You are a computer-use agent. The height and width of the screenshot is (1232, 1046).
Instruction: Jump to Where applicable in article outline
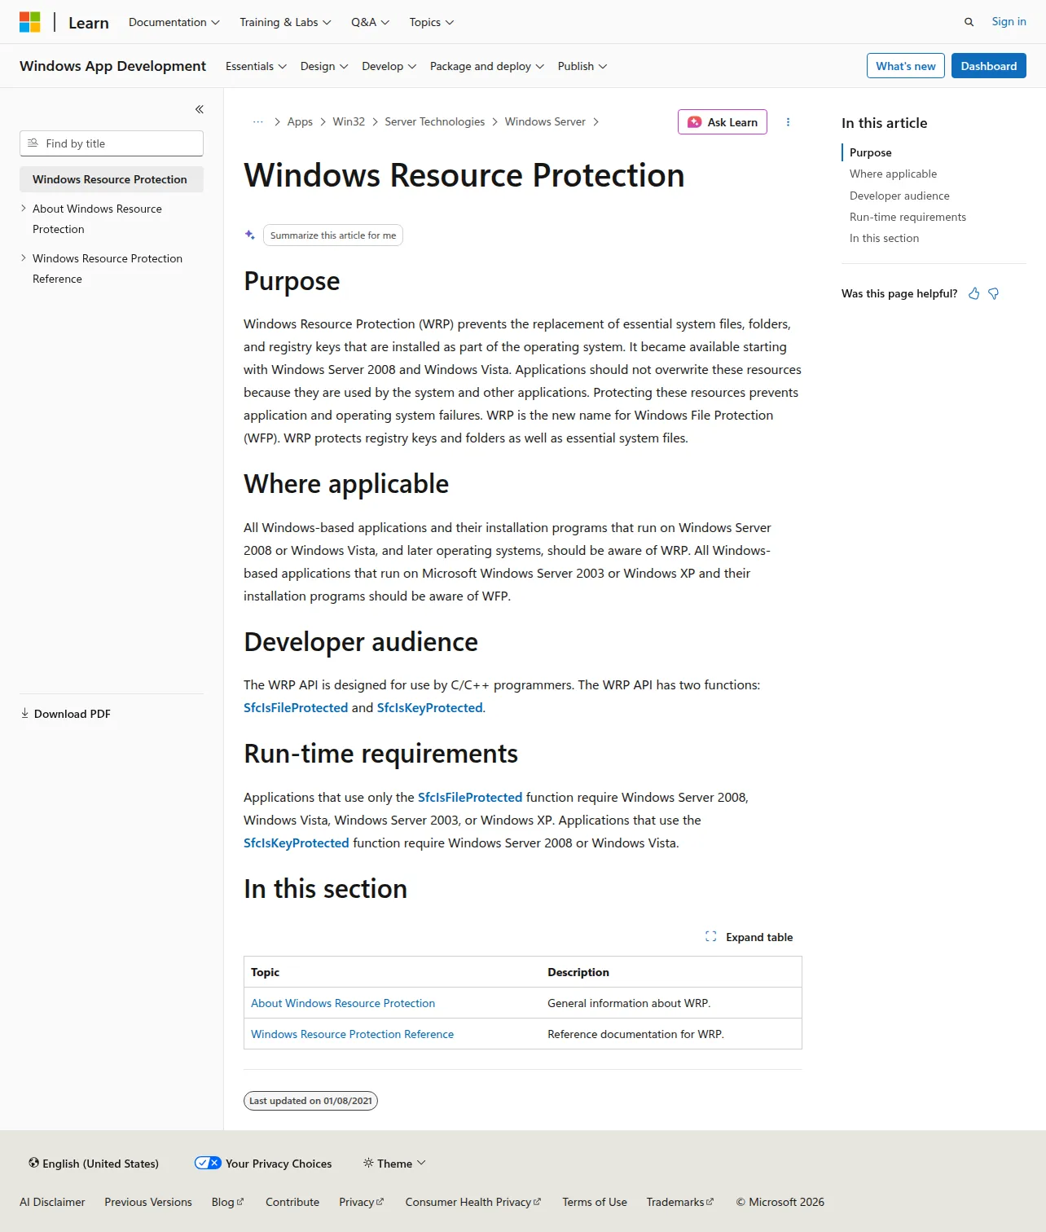[893, 174]
